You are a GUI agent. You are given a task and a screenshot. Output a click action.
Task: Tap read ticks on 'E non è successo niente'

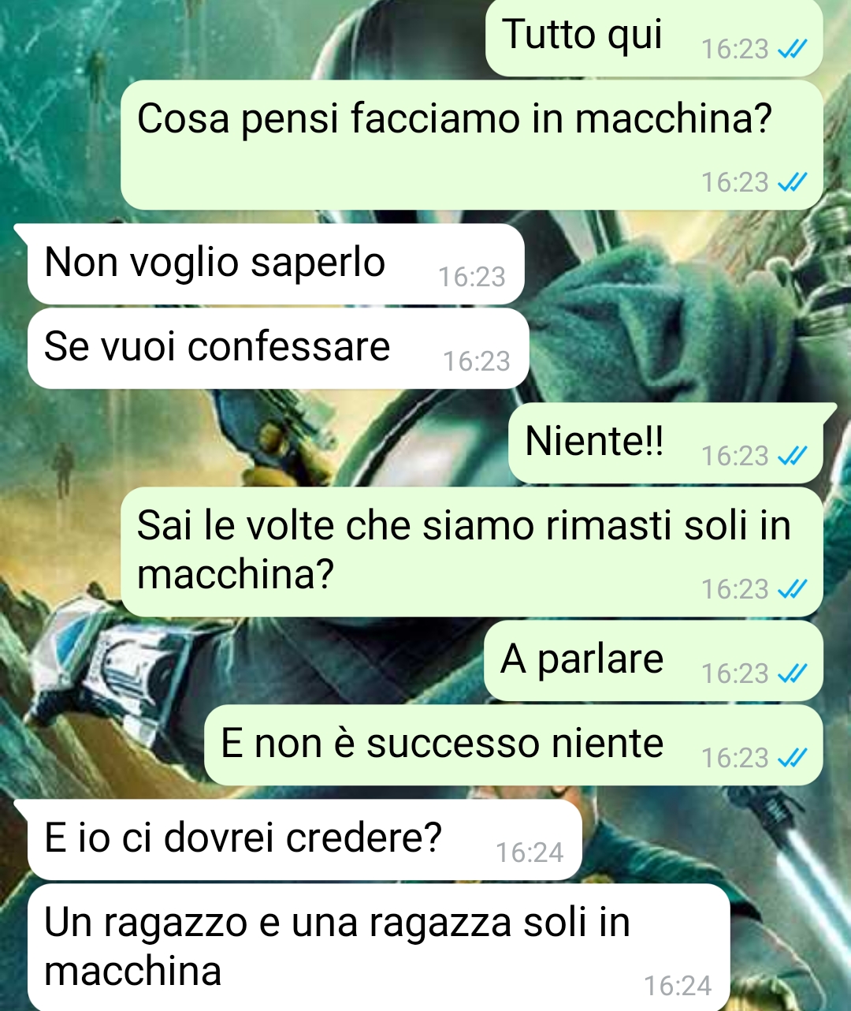[x=792, y=758]
